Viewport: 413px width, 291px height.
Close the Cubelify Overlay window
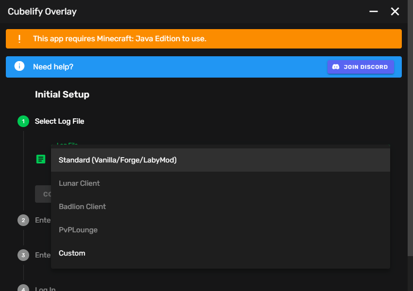(x=395, y=11)
